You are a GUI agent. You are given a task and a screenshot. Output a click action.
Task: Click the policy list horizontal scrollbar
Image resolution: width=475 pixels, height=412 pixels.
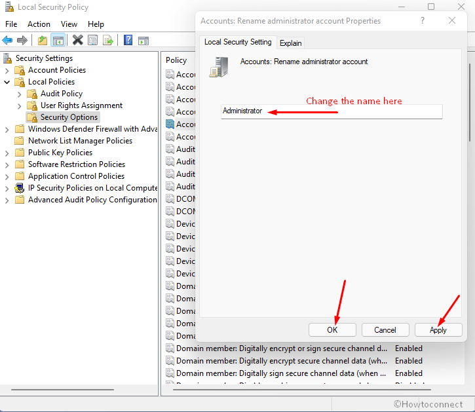coord(302,390)
